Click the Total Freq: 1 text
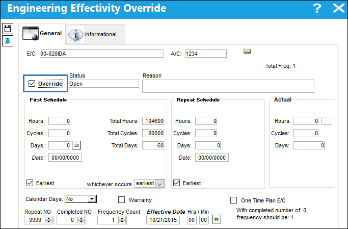This screenshot has width=348, height=229. click(x=280, y=66)
